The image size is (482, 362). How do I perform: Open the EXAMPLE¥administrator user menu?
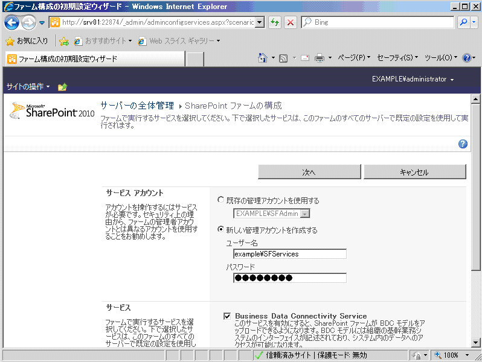pyautogui.click(x=413, y=79)
